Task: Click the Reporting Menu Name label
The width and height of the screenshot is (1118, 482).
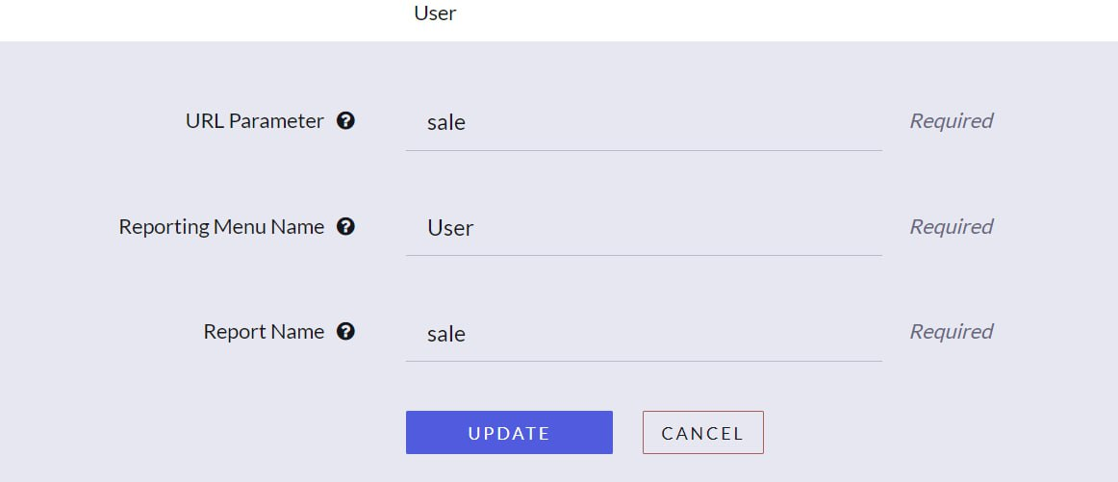Action: tap(221, 227)
